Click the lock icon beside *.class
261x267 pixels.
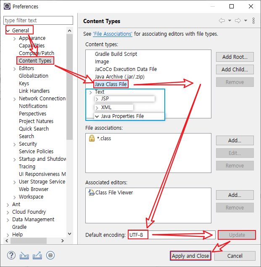[x=92, y=138]
